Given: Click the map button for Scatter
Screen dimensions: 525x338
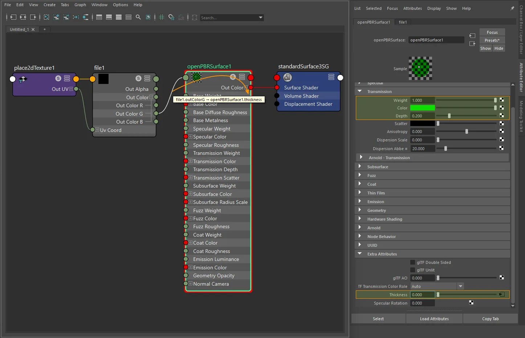Looking at the screenshot, I should pos(502,123).
